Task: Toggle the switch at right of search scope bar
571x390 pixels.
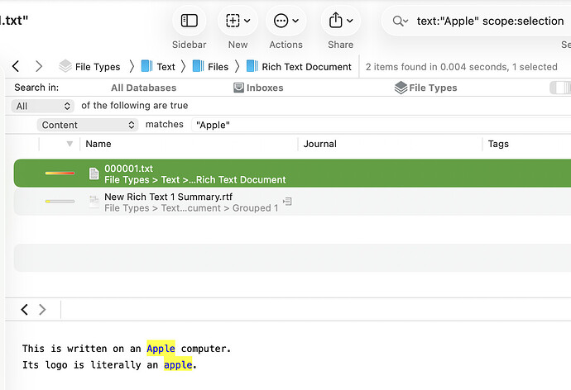Action: tap(561, 88)
